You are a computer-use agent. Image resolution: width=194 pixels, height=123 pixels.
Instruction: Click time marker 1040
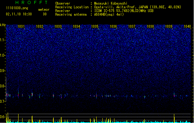[x=187, y=26]
